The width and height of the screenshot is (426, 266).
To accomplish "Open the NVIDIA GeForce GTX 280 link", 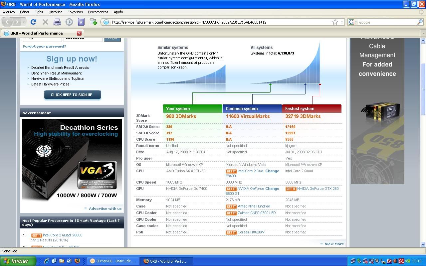I will 318,189.
